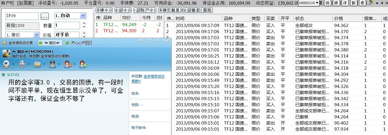Select position row 1 with average price 94.249

tap(129, 25)
